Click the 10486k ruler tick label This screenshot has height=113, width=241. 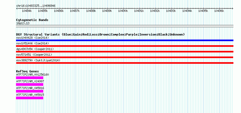[x=59, y=11]
